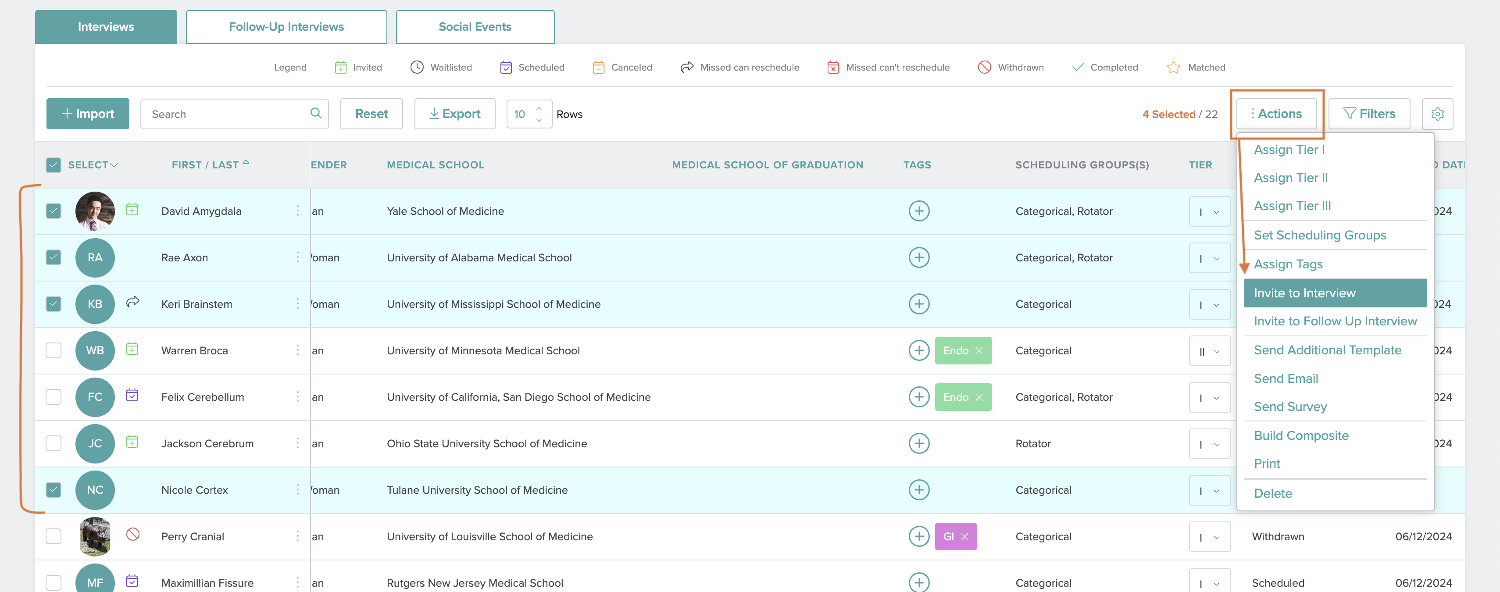Open the tier dropdown for Perry Cranial

pyautogui.click(x=1210, y=537)
